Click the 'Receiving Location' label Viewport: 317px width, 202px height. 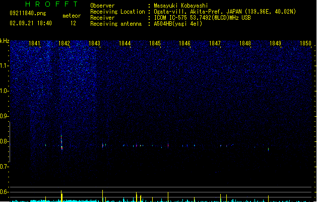point(117,12)
